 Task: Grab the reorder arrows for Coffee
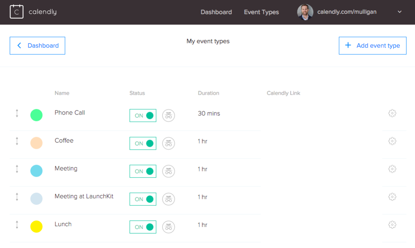point(17,141)
